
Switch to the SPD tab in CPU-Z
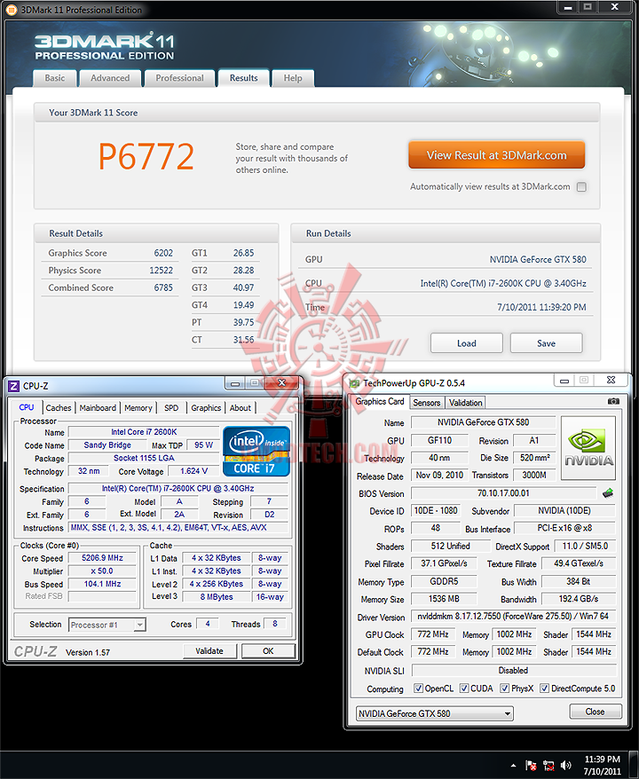coord(171,408)
